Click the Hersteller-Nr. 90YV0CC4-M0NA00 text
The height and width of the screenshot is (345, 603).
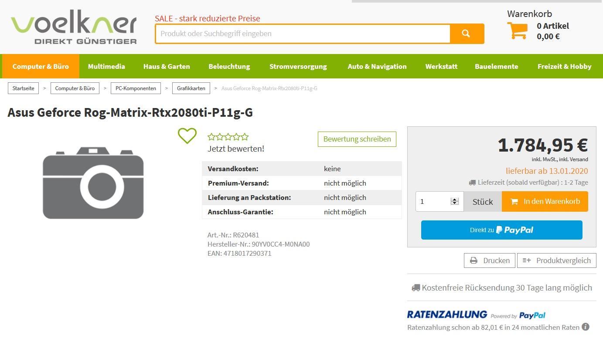pos(259,244)
